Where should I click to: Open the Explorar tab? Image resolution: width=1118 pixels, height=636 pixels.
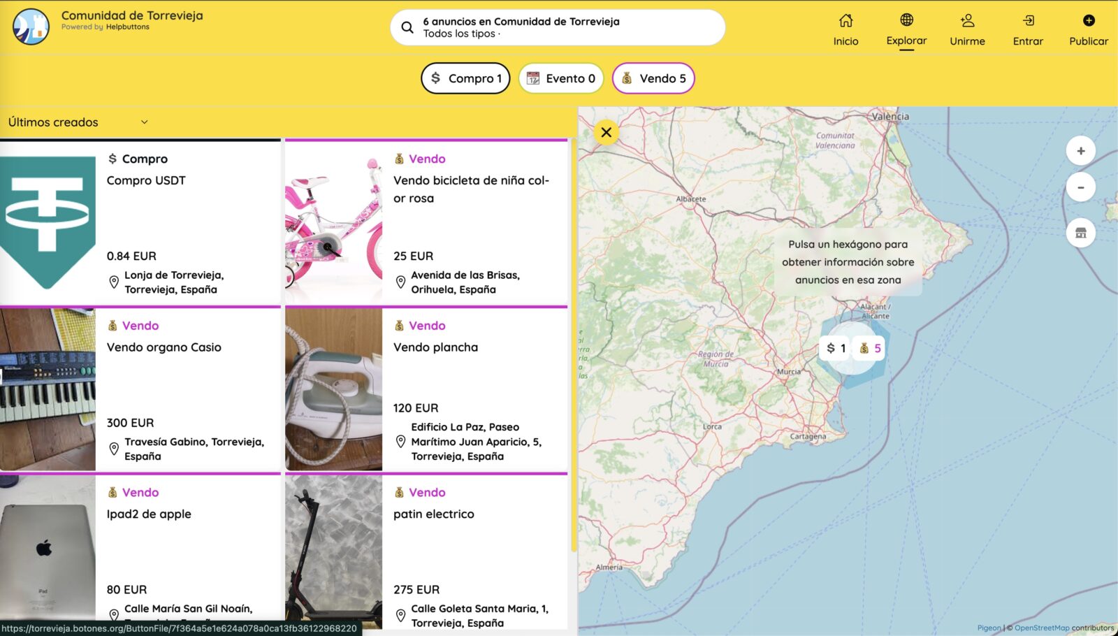906,29
